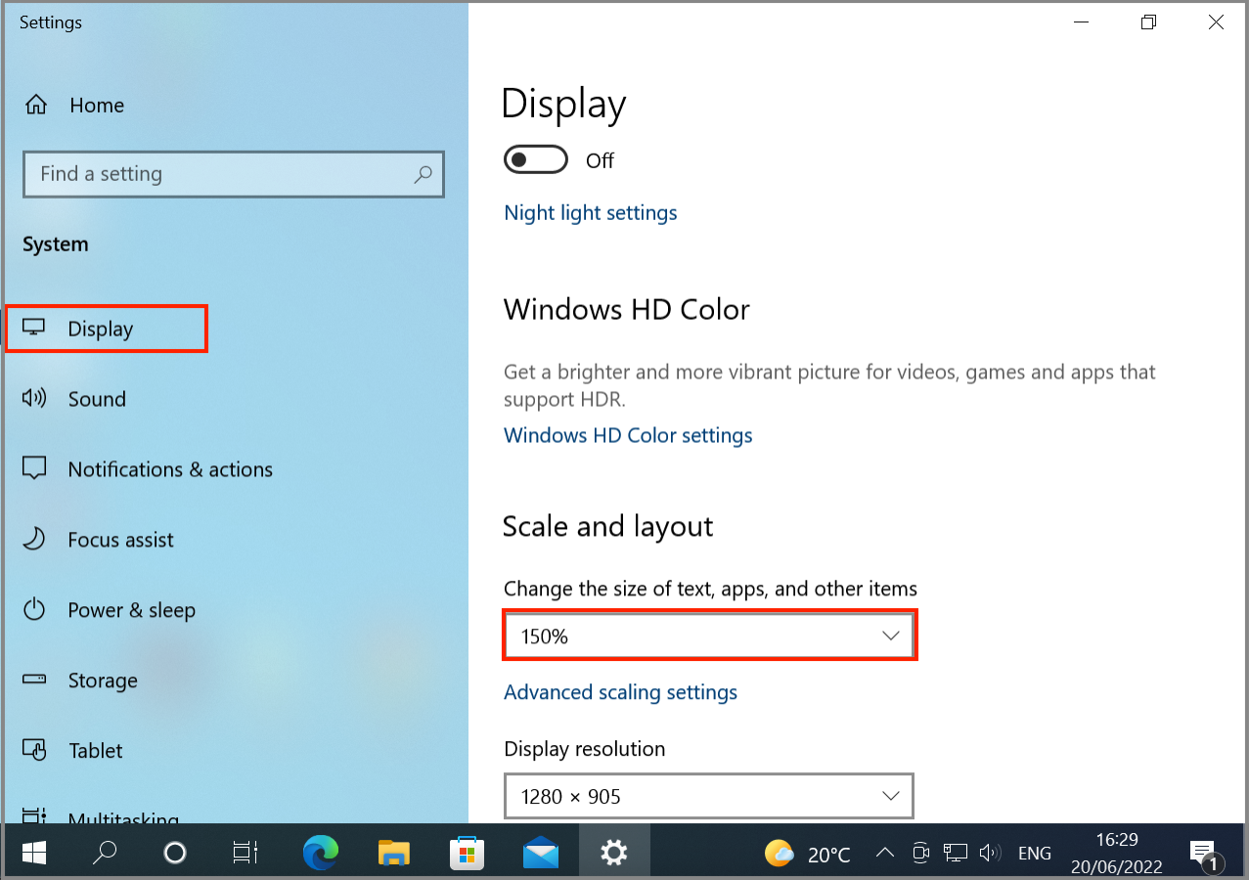Click the Settings window title text

tap(51, 22)
